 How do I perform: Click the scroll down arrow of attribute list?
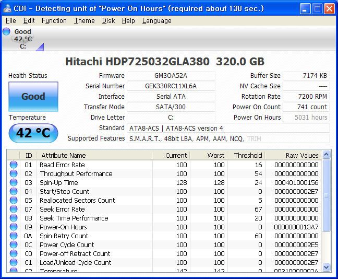(327, 267)
